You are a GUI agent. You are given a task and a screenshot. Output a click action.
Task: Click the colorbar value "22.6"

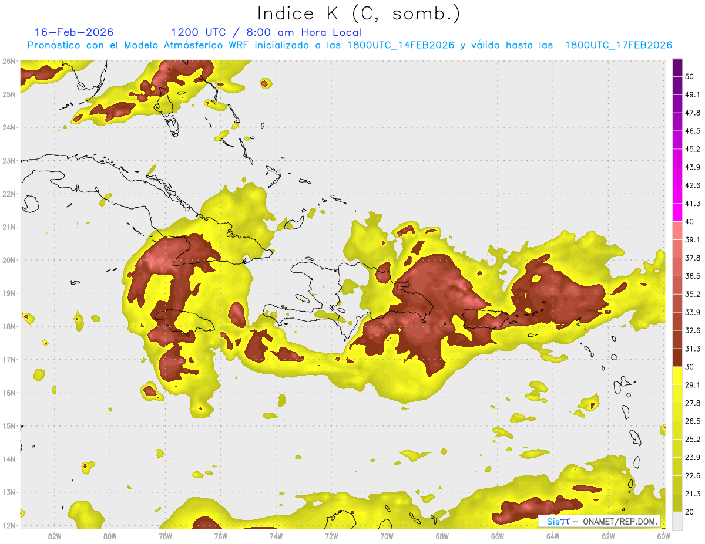coord(692,476)
